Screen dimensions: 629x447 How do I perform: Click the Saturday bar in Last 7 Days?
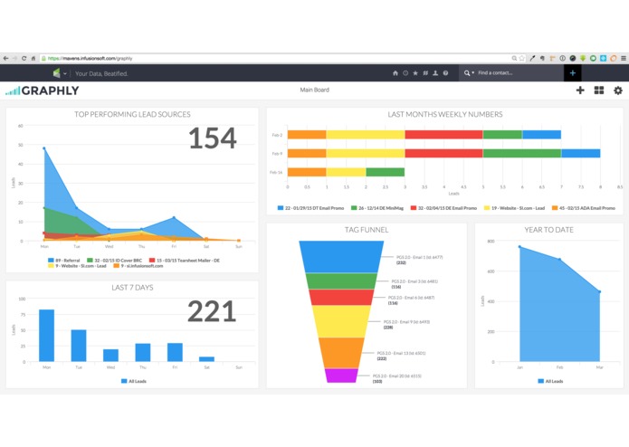(x=206, y=359)
